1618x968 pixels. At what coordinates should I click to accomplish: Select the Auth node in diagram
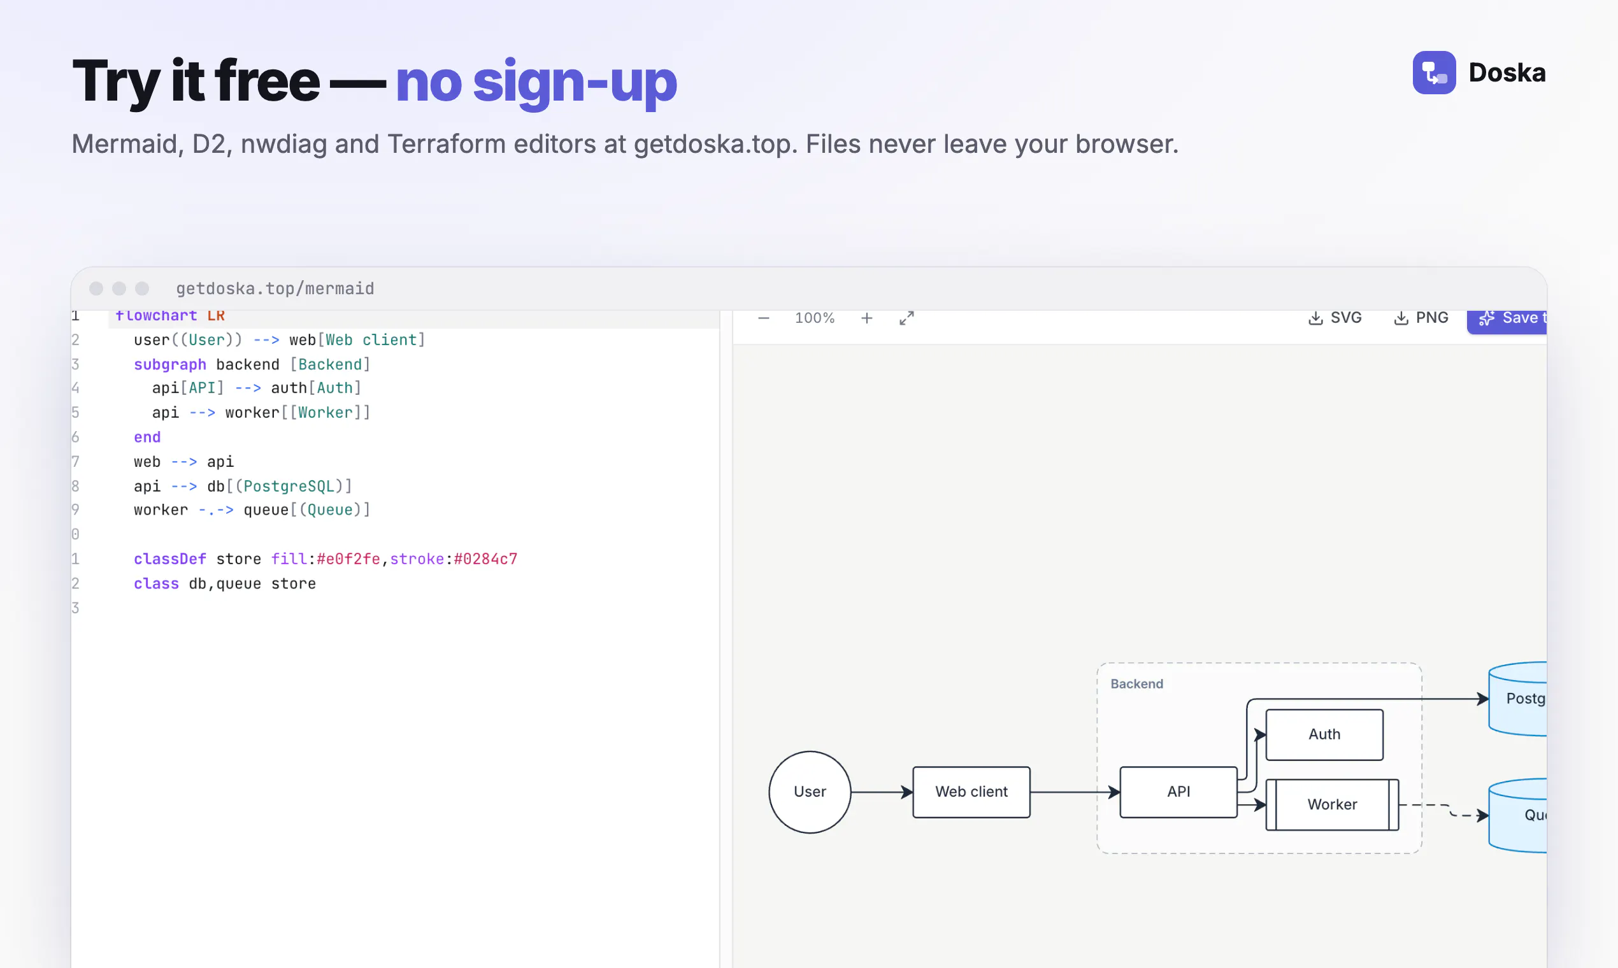1324,734
